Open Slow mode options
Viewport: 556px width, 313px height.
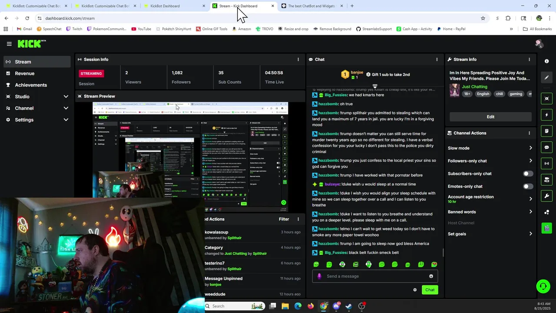[490, 148]
